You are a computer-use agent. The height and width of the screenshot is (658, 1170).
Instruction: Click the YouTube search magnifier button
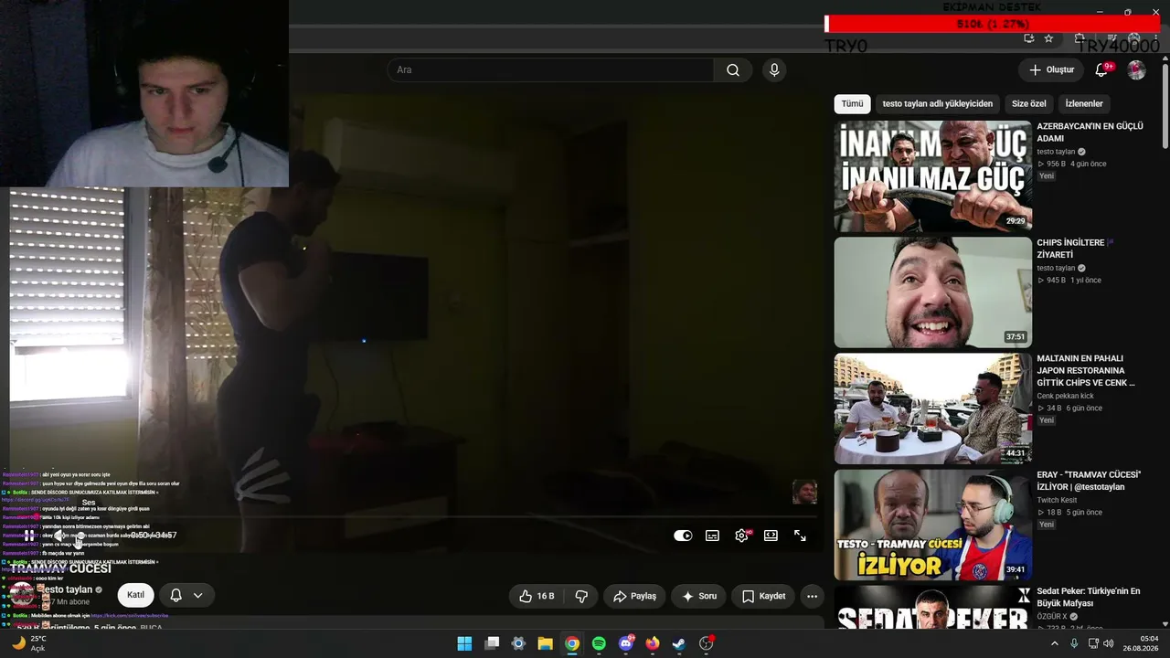click(733, 70)
